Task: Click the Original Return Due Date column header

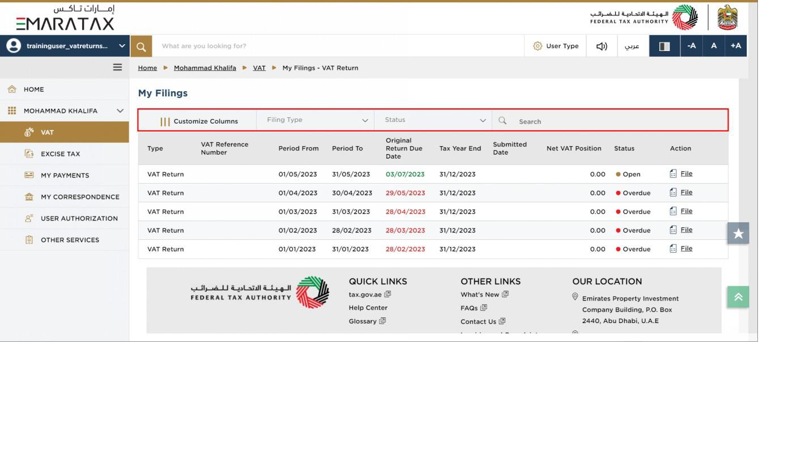Action: point(404,148)
